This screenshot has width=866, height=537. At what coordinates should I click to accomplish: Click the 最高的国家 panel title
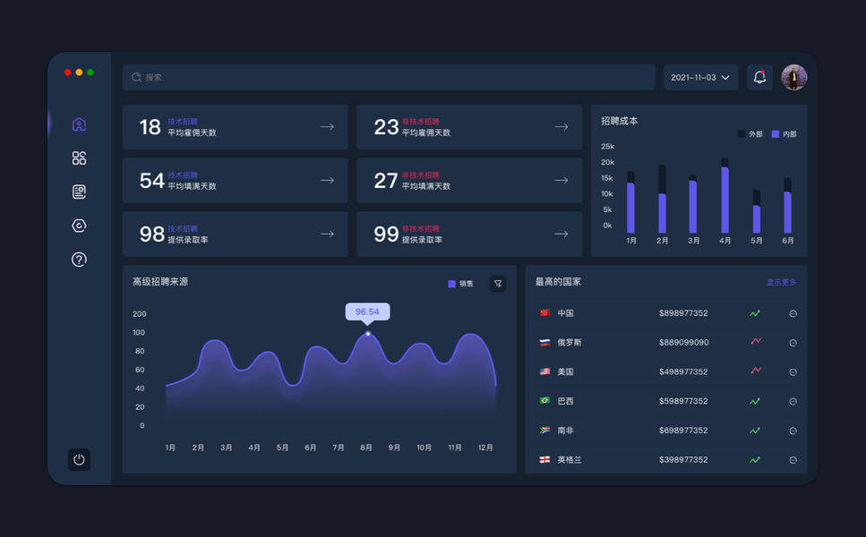(558, 281)
